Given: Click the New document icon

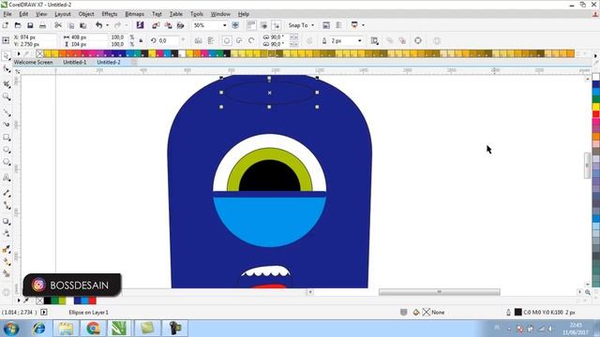Looking at the screenshot, I should (x=6, y=25).
